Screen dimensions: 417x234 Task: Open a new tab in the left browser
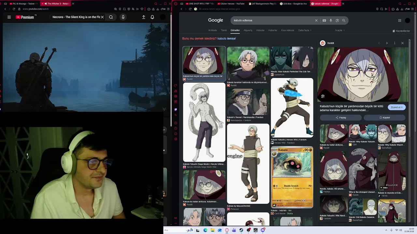73,4
